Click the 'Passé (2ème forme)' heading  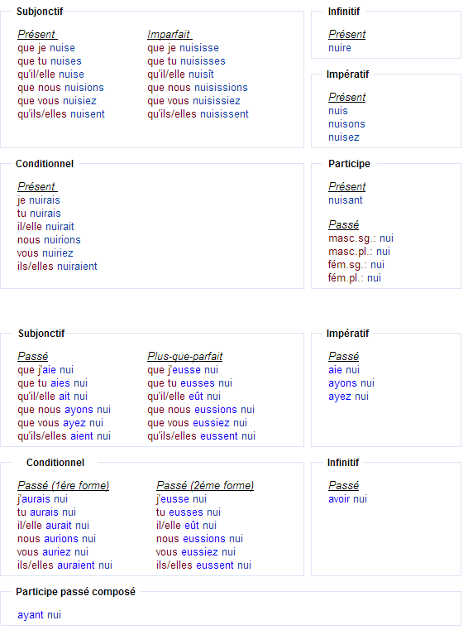point(205,486)
